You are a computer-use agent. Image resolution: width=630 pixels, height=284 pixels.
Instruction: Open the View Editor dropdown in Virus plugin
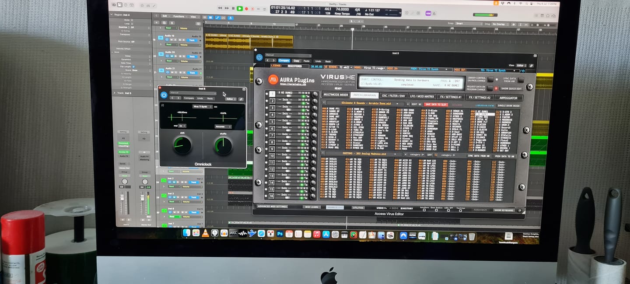click(x=521, y=66)
